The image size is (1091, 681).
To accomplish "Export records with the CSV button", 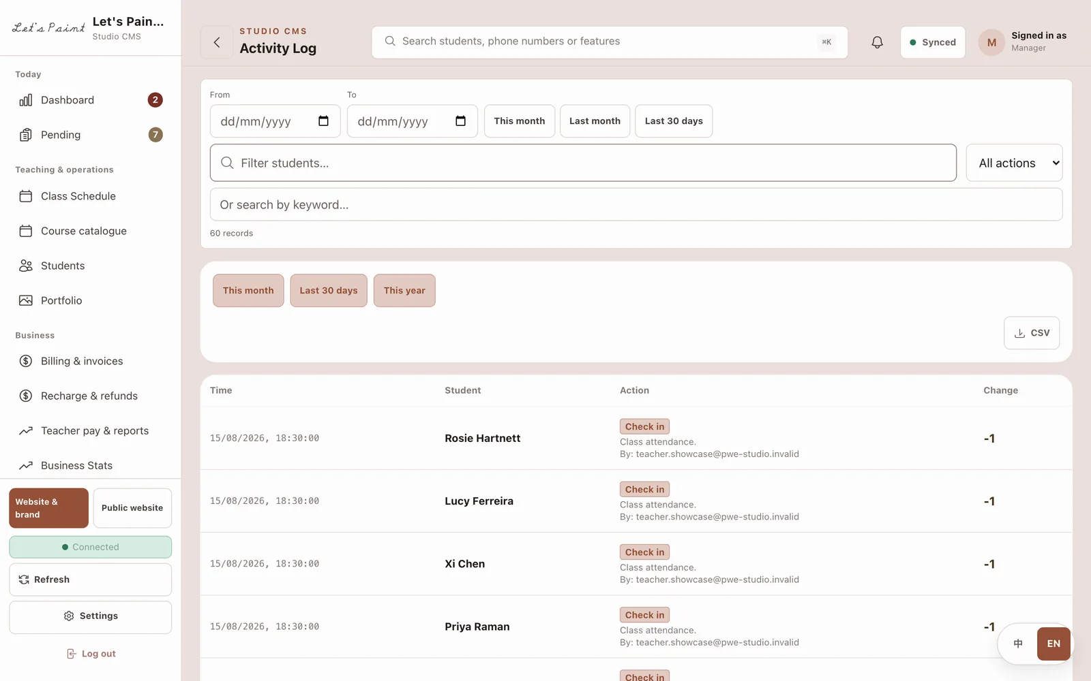I will point(1032,333).
